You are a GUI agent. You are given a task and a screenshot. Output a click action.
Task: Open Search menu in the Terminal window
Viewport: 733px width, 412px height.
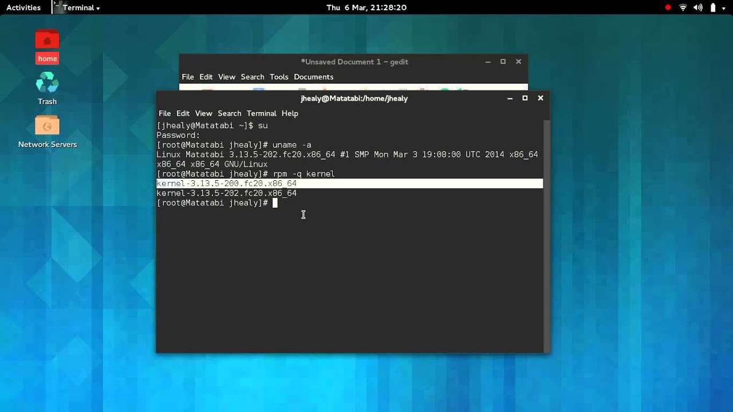click(x=229, y=113)
